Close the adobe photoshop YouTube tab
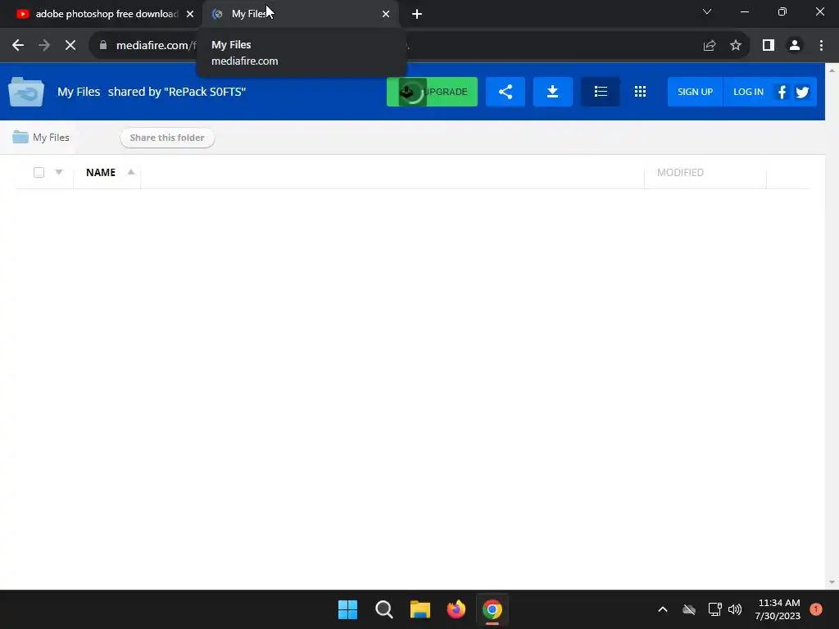Image resolution: width=839 pixels, height=629 pixels. click(x=190, y=15)
